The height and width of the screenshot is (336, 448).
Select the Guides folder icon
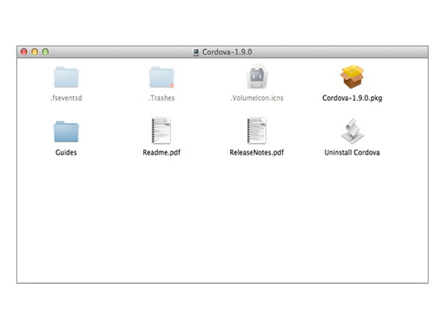click(66, 131)
